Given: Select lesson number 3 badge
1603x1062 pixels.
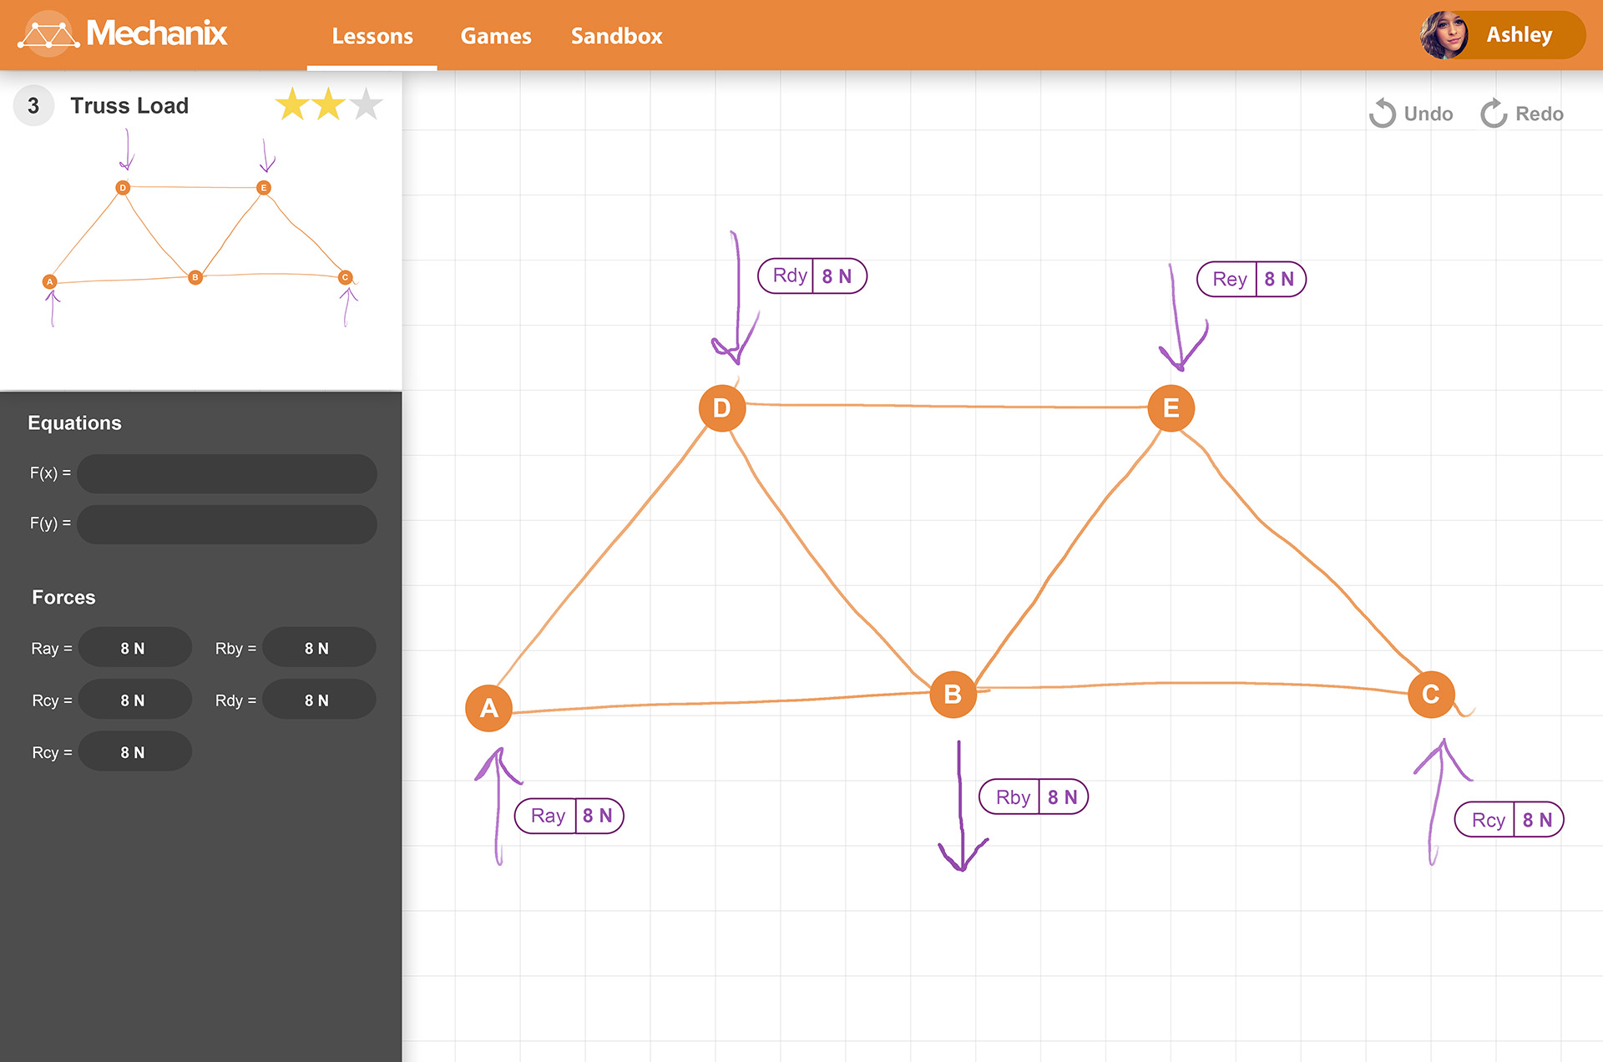Looking at the screenshot, I should [33, 106].
